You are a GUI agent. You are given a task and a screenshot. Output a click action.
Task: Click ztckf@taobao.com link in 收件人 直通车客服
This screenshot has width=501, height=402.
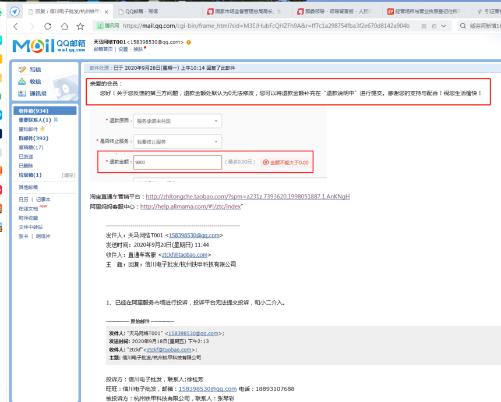[x=185, y=255]
